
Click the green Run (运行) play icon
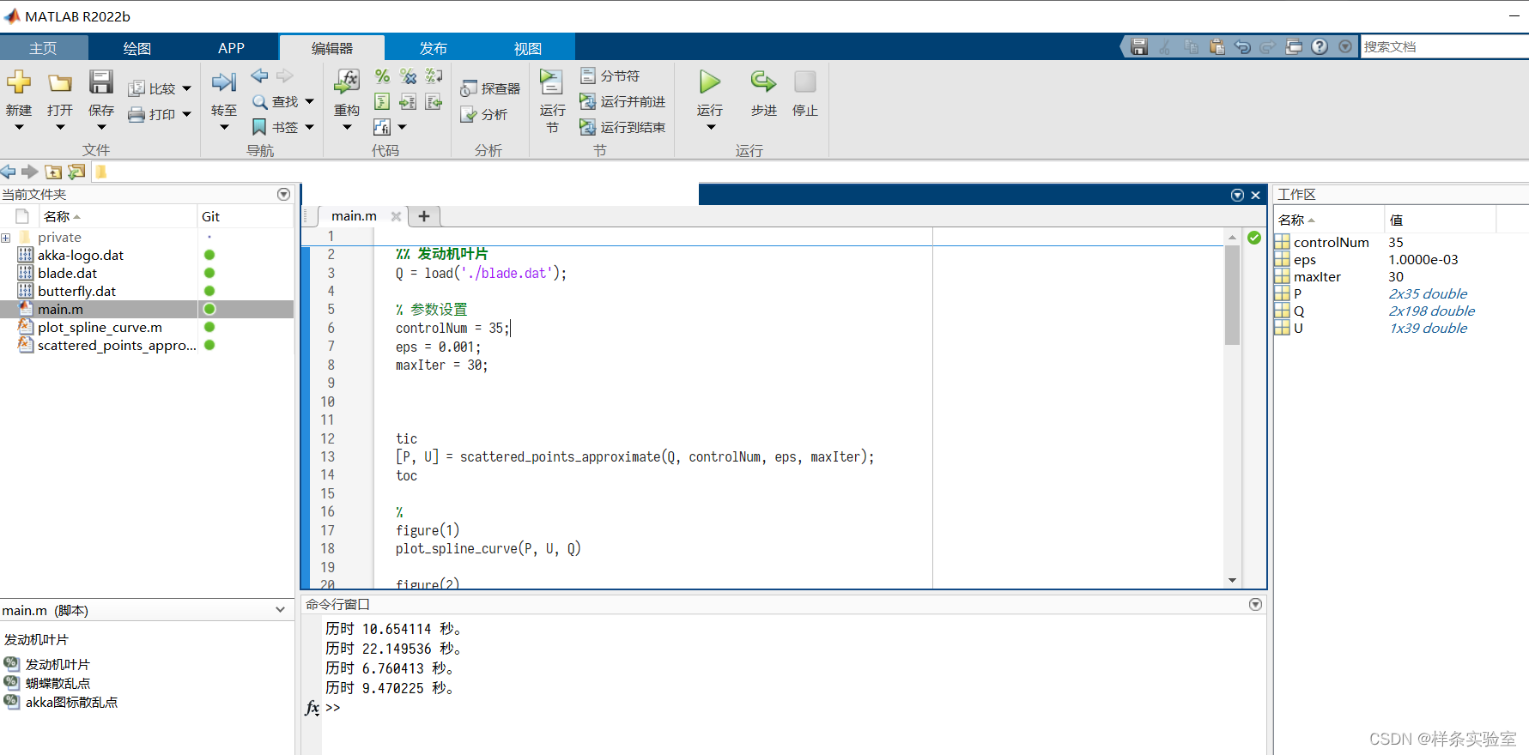point(710,82)
